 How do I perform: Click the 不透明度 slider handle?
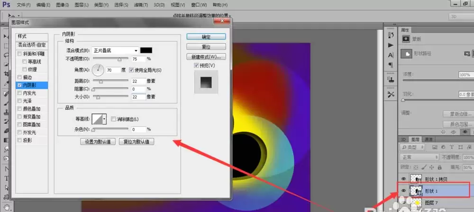click(x=119, y=59)
